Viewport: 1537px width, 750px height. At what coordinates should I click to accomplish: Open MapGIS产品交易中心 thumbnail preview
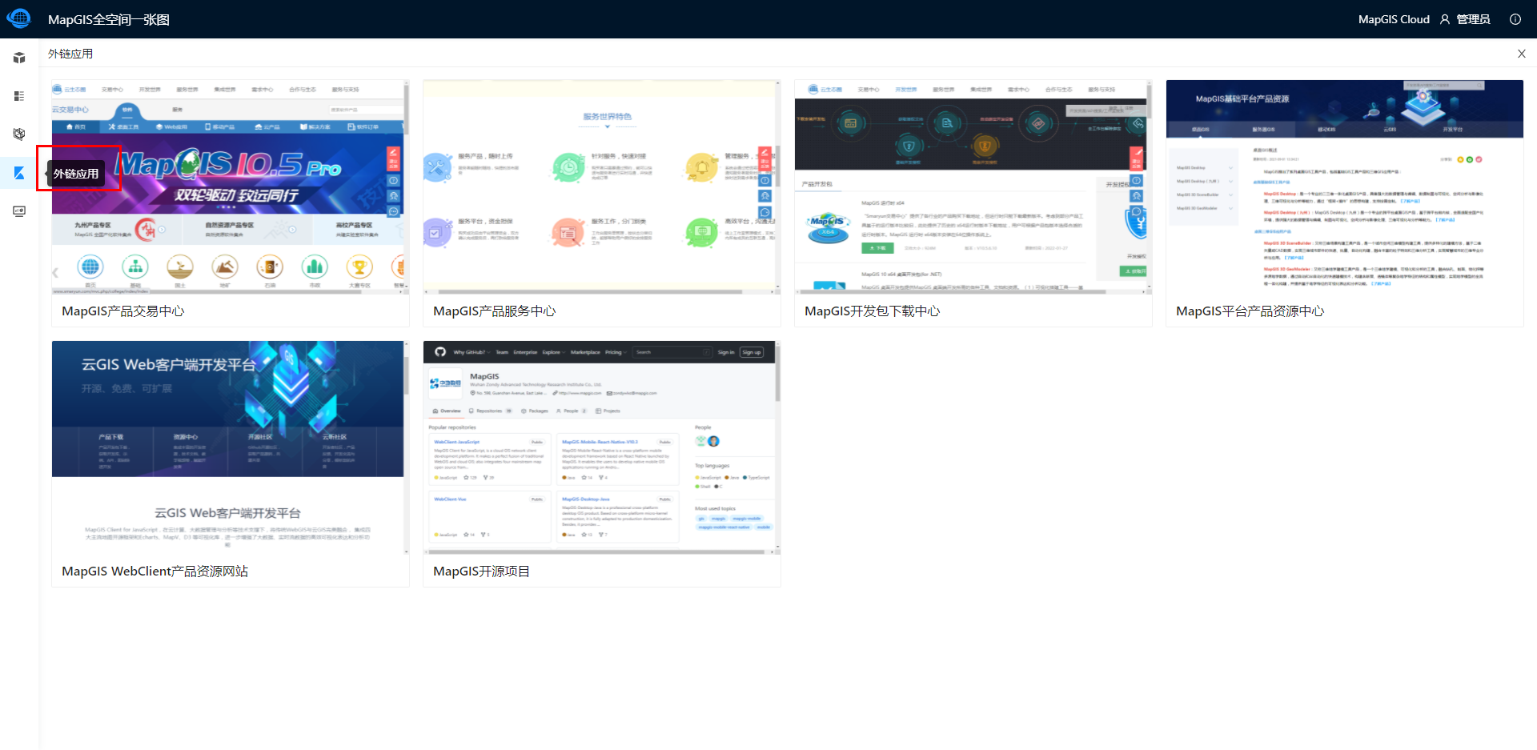point(231,187)
